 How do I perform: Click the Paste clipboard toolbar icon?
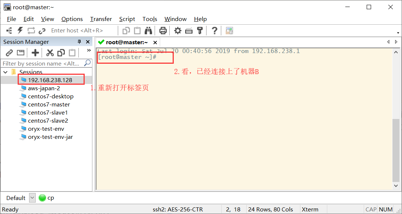coord(138,31)
